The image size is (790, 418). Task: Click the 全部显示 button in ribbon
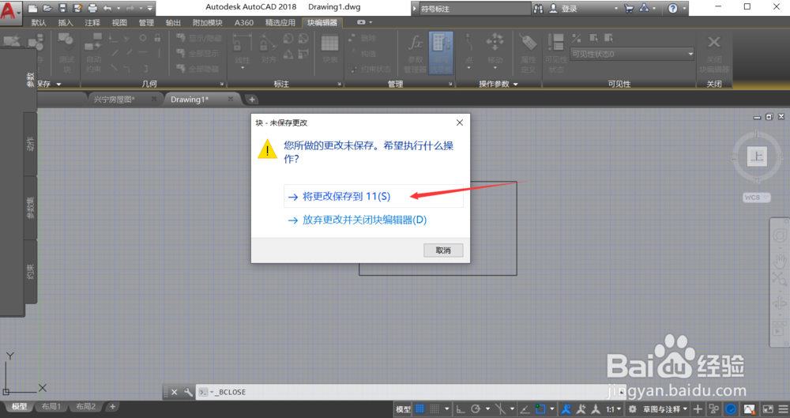coord(198,54)
